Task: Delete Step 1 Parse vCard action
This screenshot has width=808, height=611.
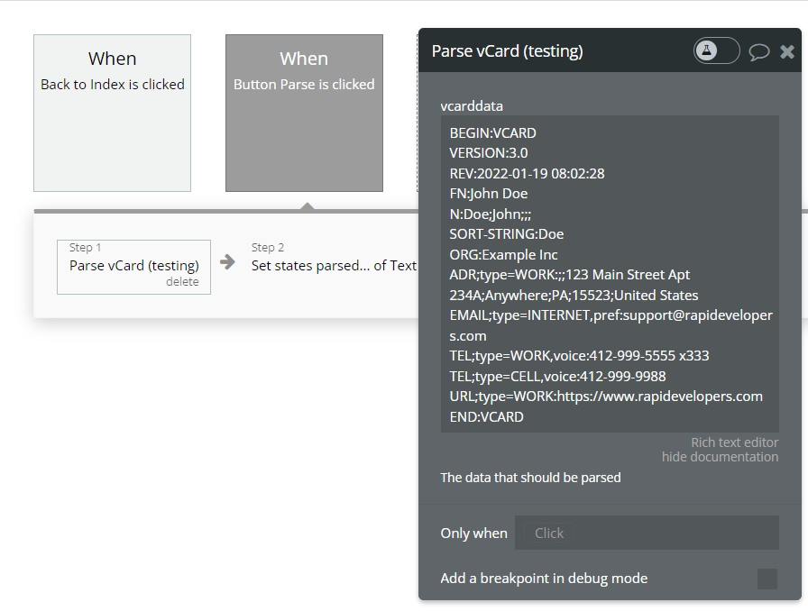Action: [182, 282]
